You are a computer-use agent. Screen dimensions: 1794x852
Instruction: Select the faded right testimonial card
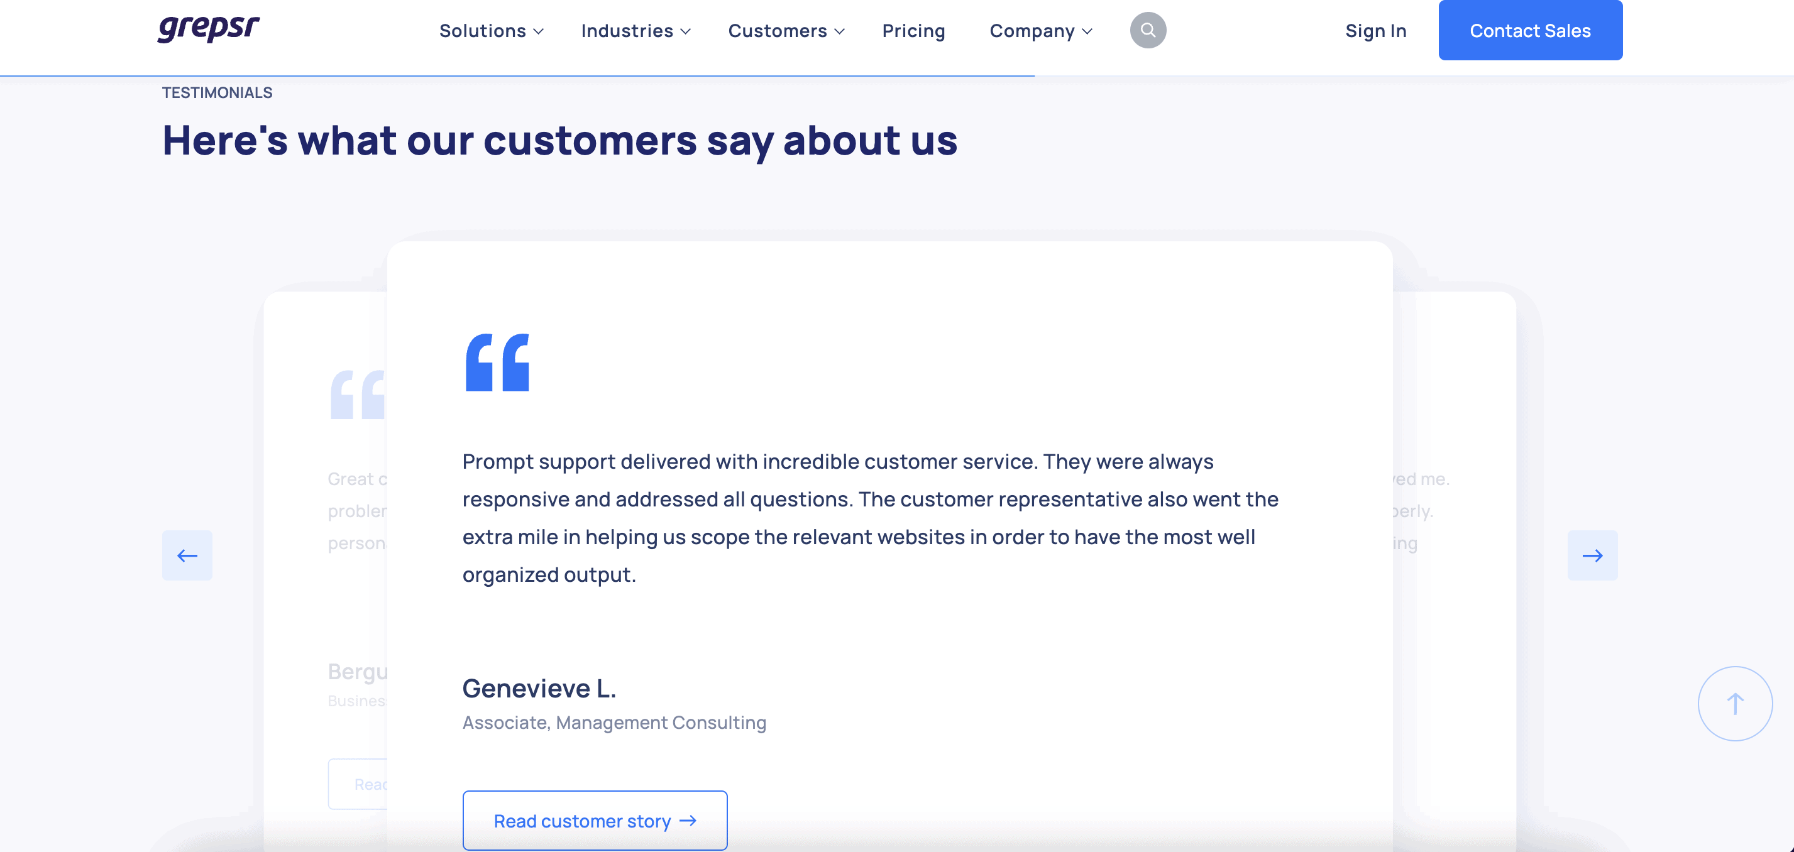pos(1456,557)
